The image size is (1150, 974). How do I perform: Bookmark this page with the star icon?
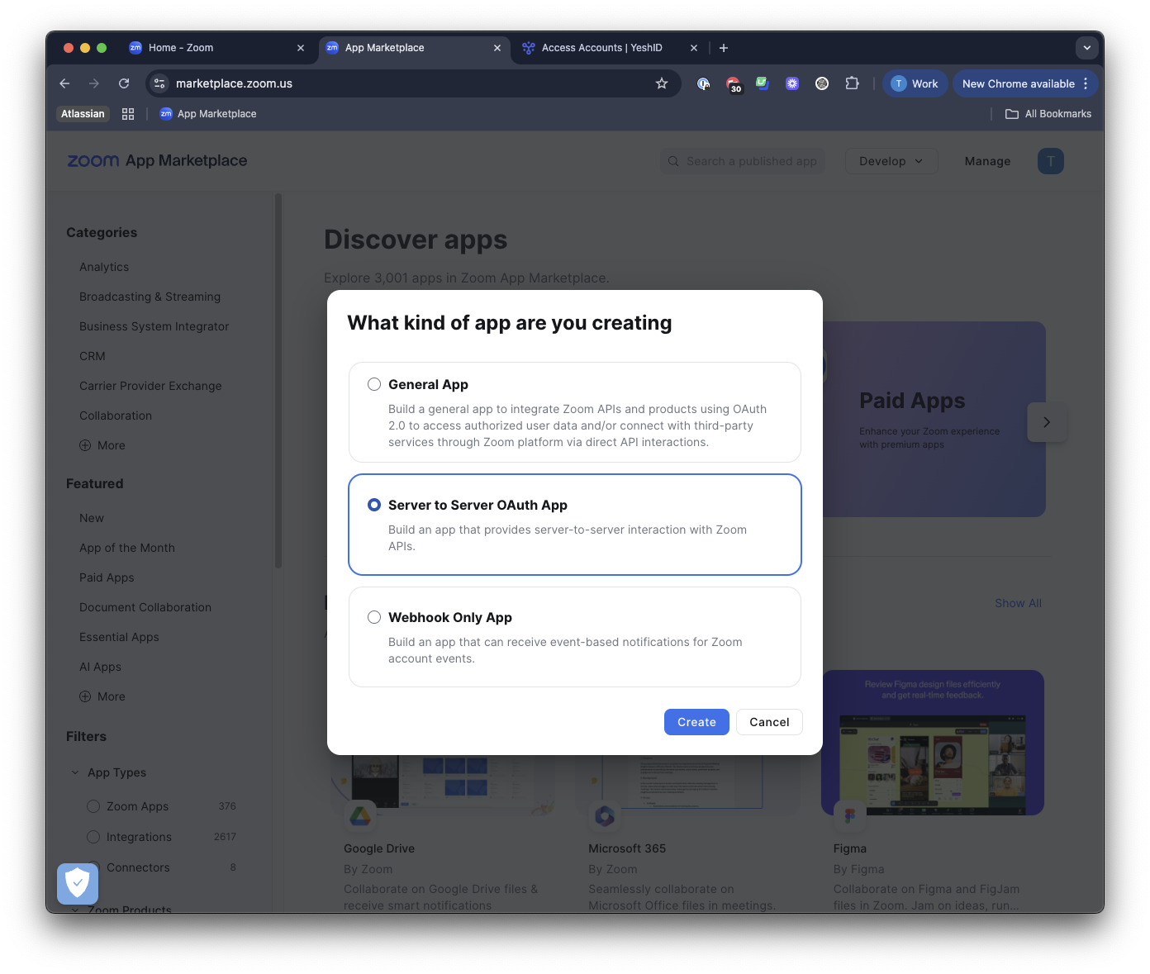pos(662,83)
